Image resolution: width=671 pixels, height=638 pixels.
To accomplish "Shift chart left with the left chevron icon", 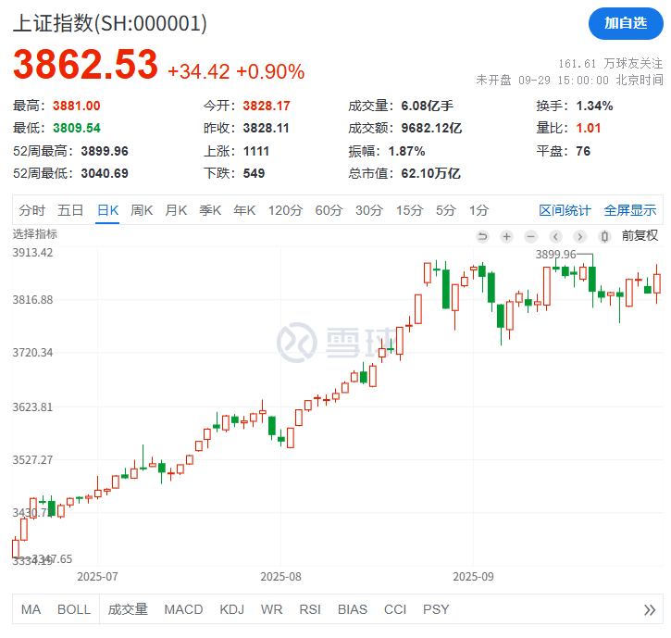I will click(555, 236).
